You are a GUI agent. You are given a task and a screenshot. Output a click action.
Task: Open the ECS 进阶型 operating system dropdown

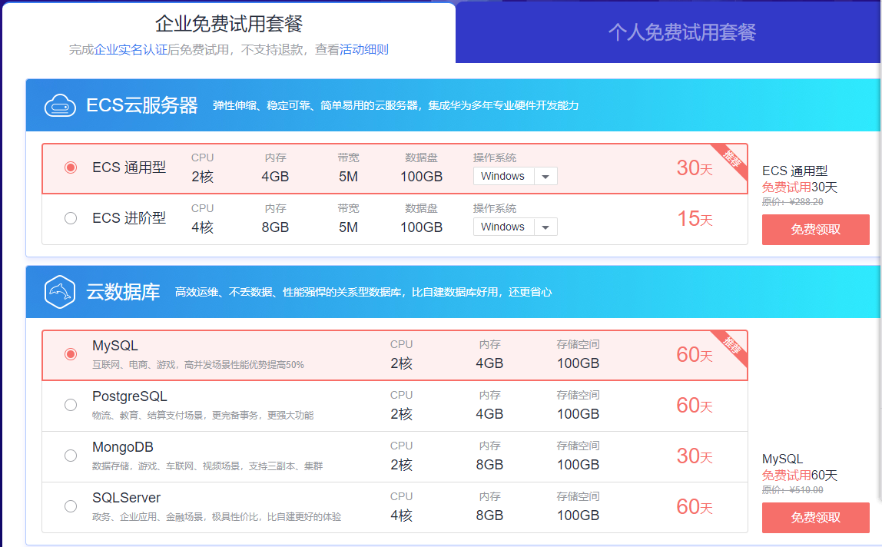point(515,227)
